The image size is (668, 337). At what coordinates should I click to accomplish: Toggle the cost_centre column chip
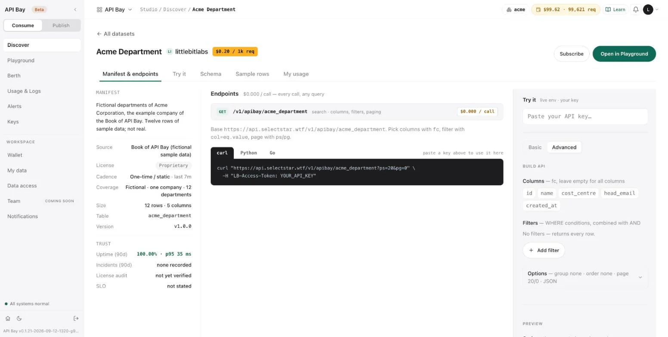tap(578, 193)
